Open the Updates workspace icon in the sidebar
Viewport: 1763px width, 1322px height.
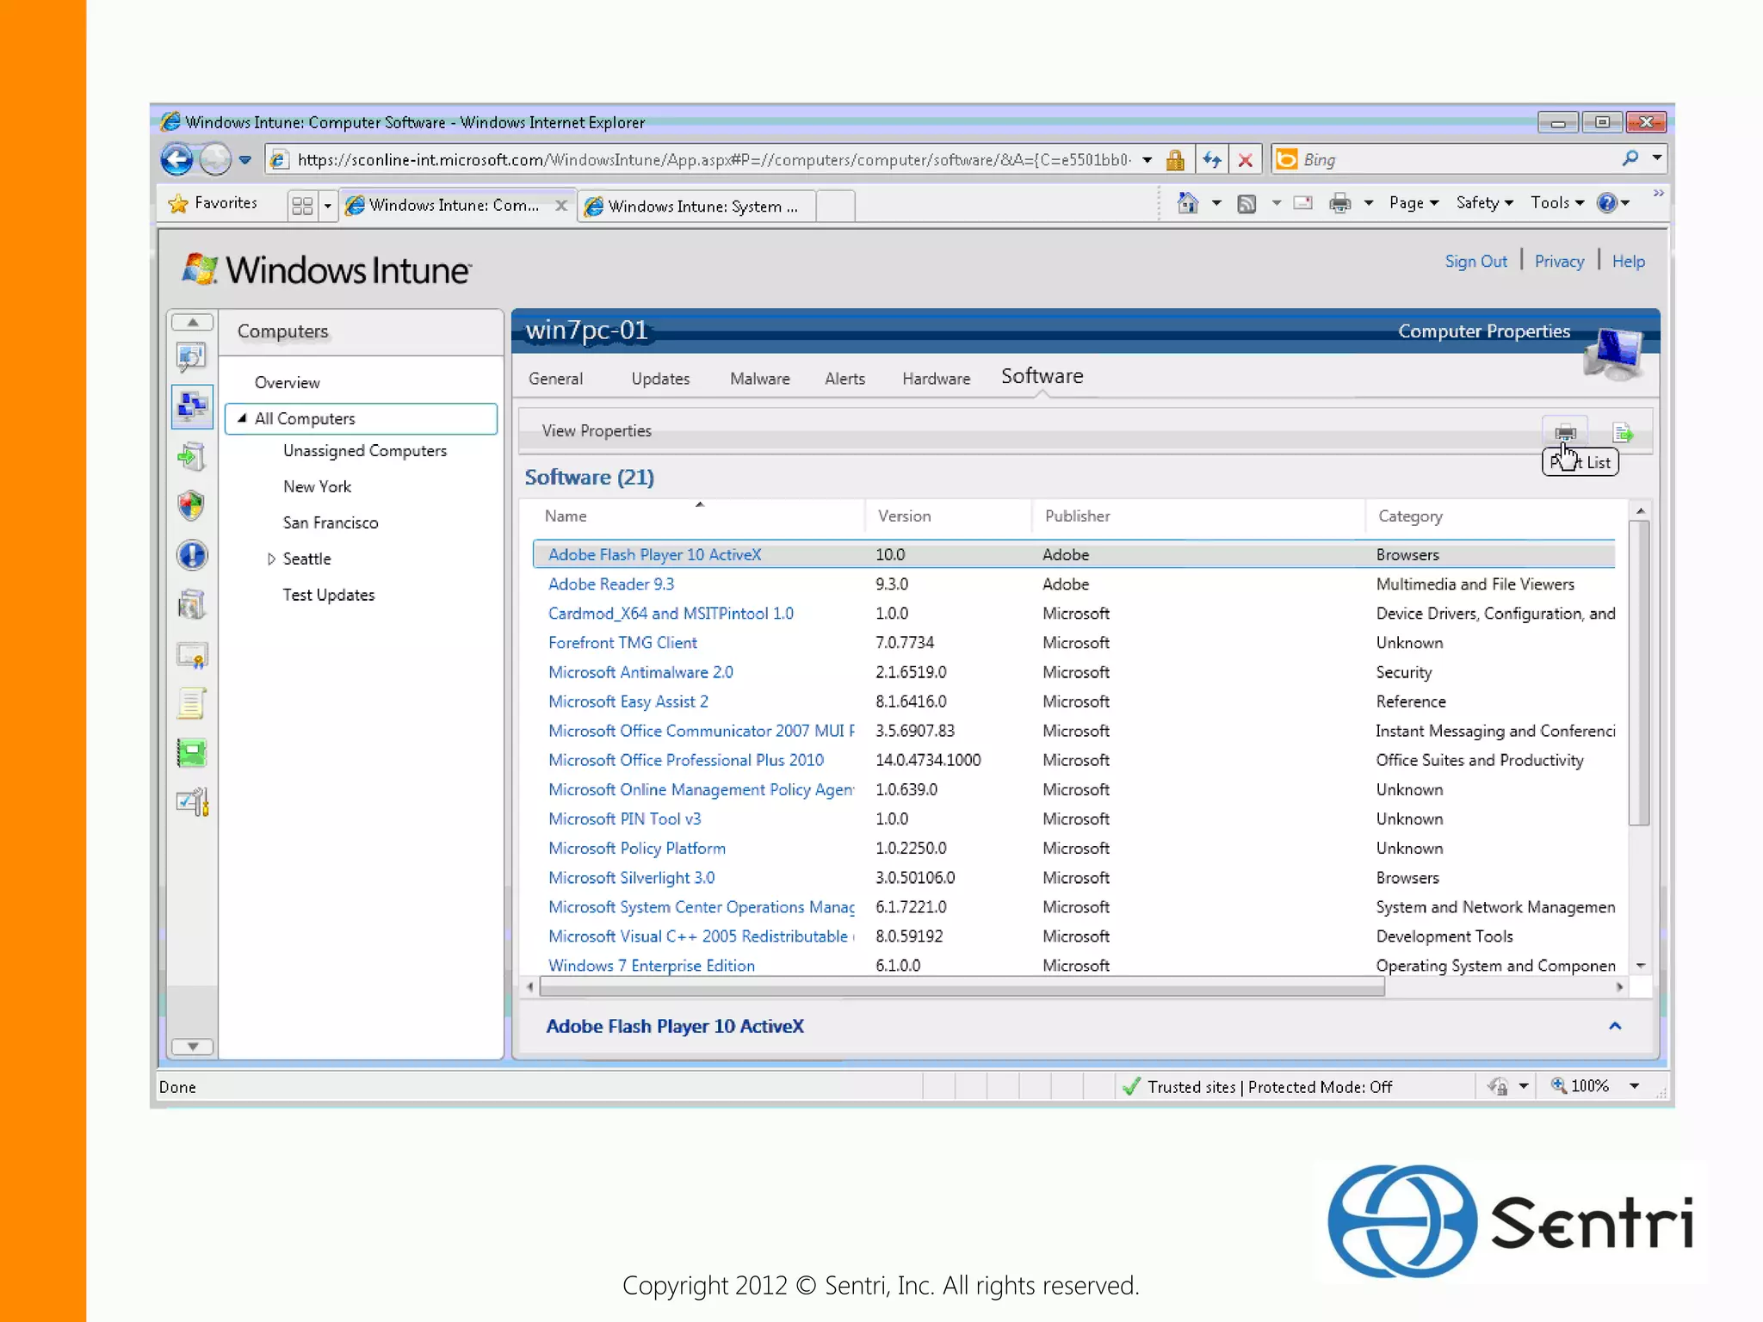[191, 455]
